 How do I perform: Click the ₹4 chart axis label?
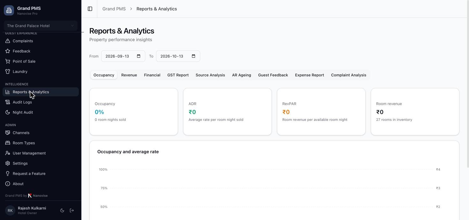click(x=438, y=170)
